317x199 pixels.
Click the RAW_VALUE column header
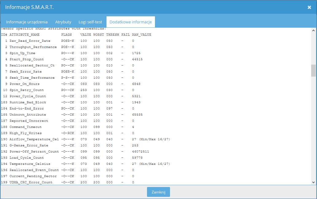(x=141, y=35)
